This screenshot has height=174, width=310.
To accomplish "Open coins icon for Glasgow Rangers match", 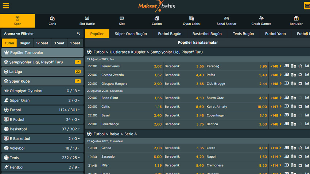I will [x=293, y=83].
